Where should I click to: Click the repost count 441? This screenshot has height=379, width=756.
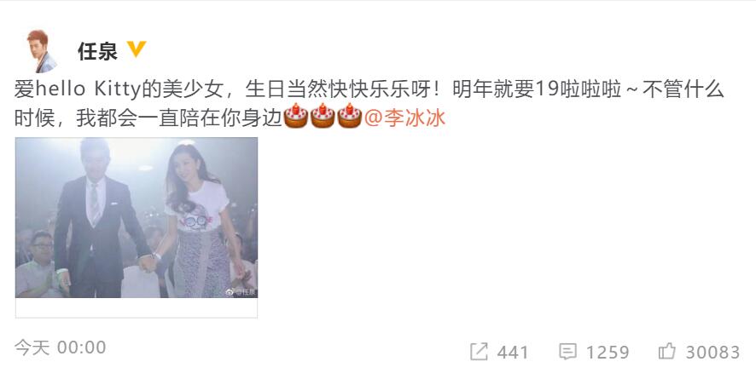tap(513, 353)
